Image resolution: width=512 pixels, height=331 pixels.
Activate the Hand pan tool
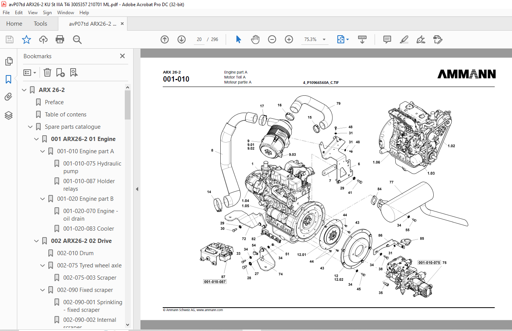pos(255,39)
